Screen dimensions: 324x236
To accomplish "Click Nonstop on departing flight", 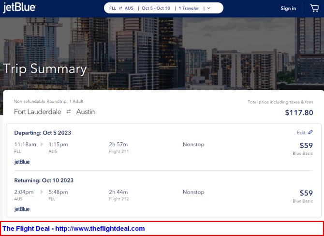I will pos(193,144).
